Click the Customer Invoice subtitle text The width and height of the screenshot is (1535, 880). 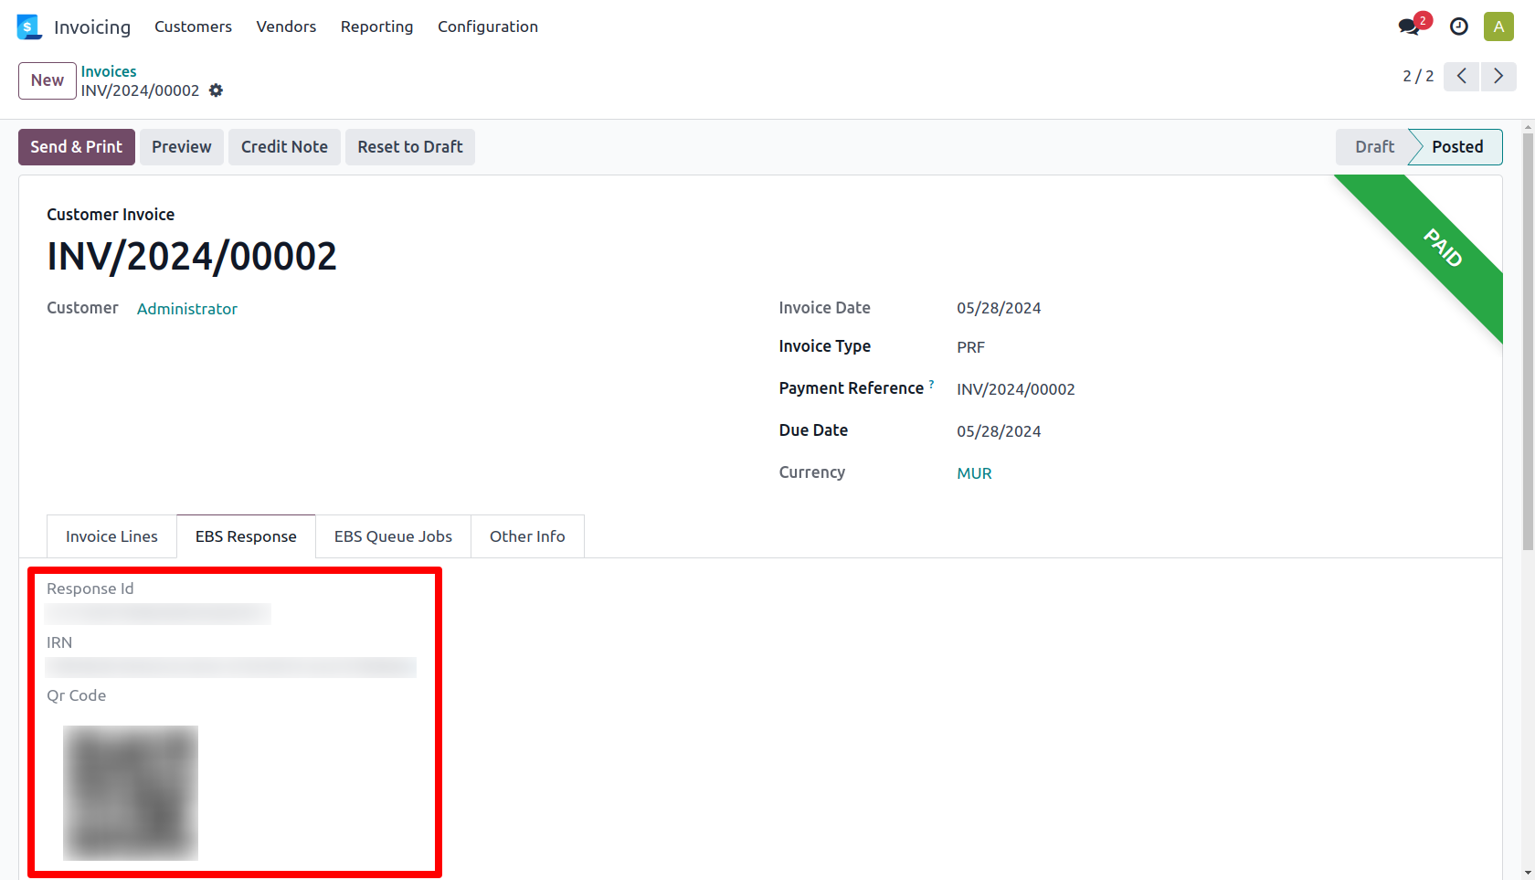111,215
